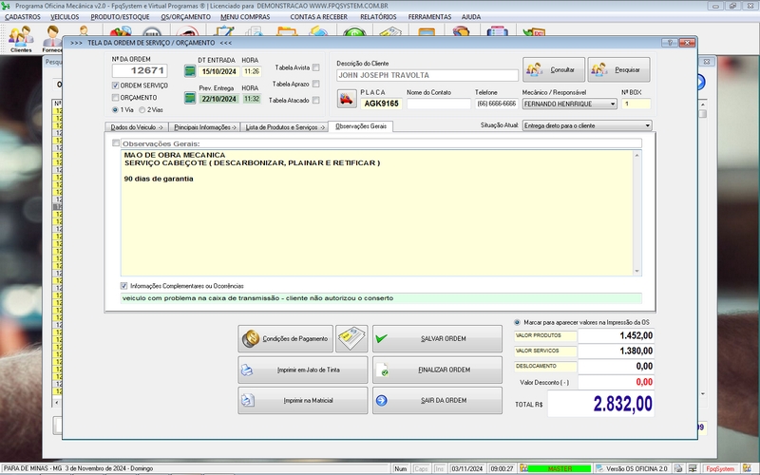Select the 2 Vias radio option
Viewport: 760px width, 475px height.
point(142,110)
